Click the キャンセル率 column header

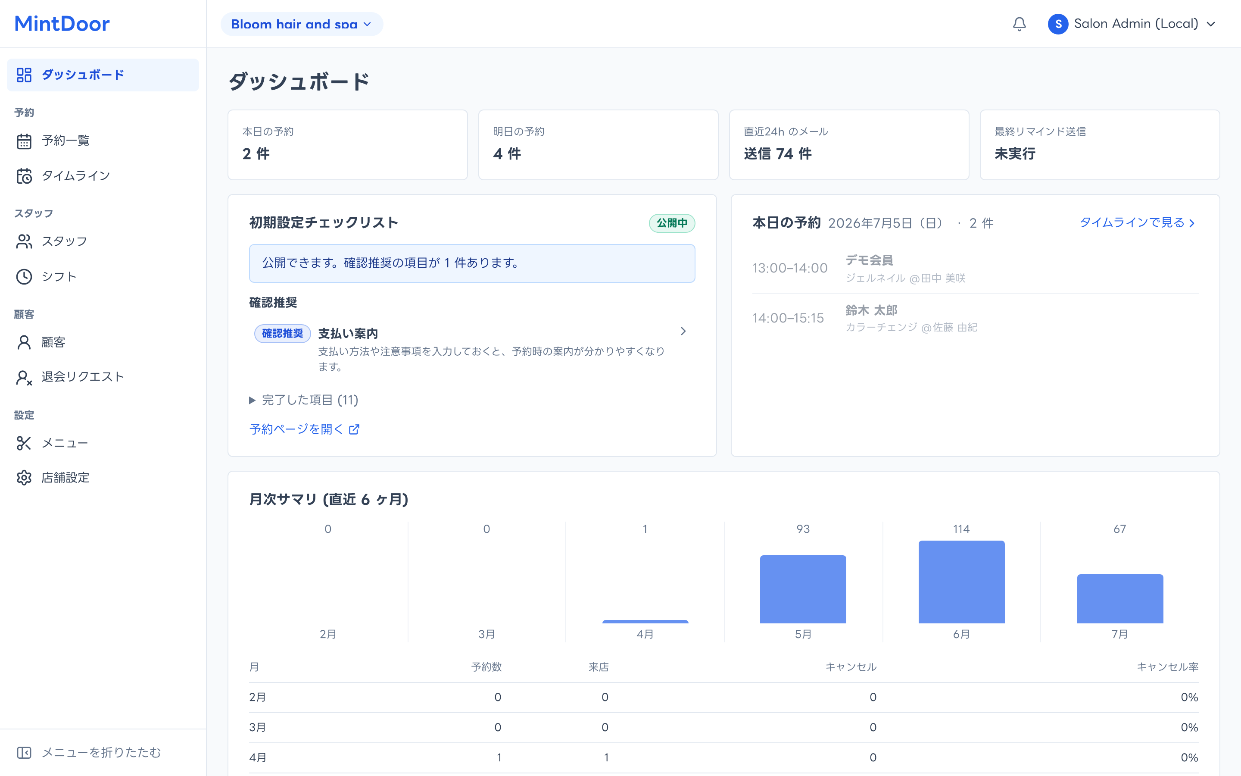(1167, 666)
